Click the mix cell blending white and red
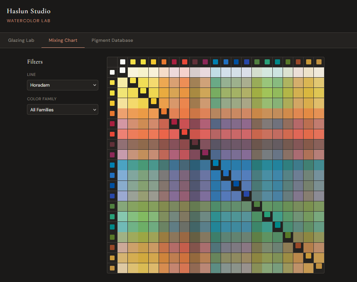The height and width of the screenshot is (282, 357). click(x=184, y=72)
